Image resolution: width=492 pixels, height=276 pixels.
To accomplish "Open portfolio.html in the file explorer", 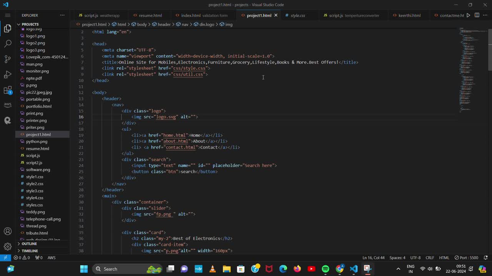I will tap(38, 106).
